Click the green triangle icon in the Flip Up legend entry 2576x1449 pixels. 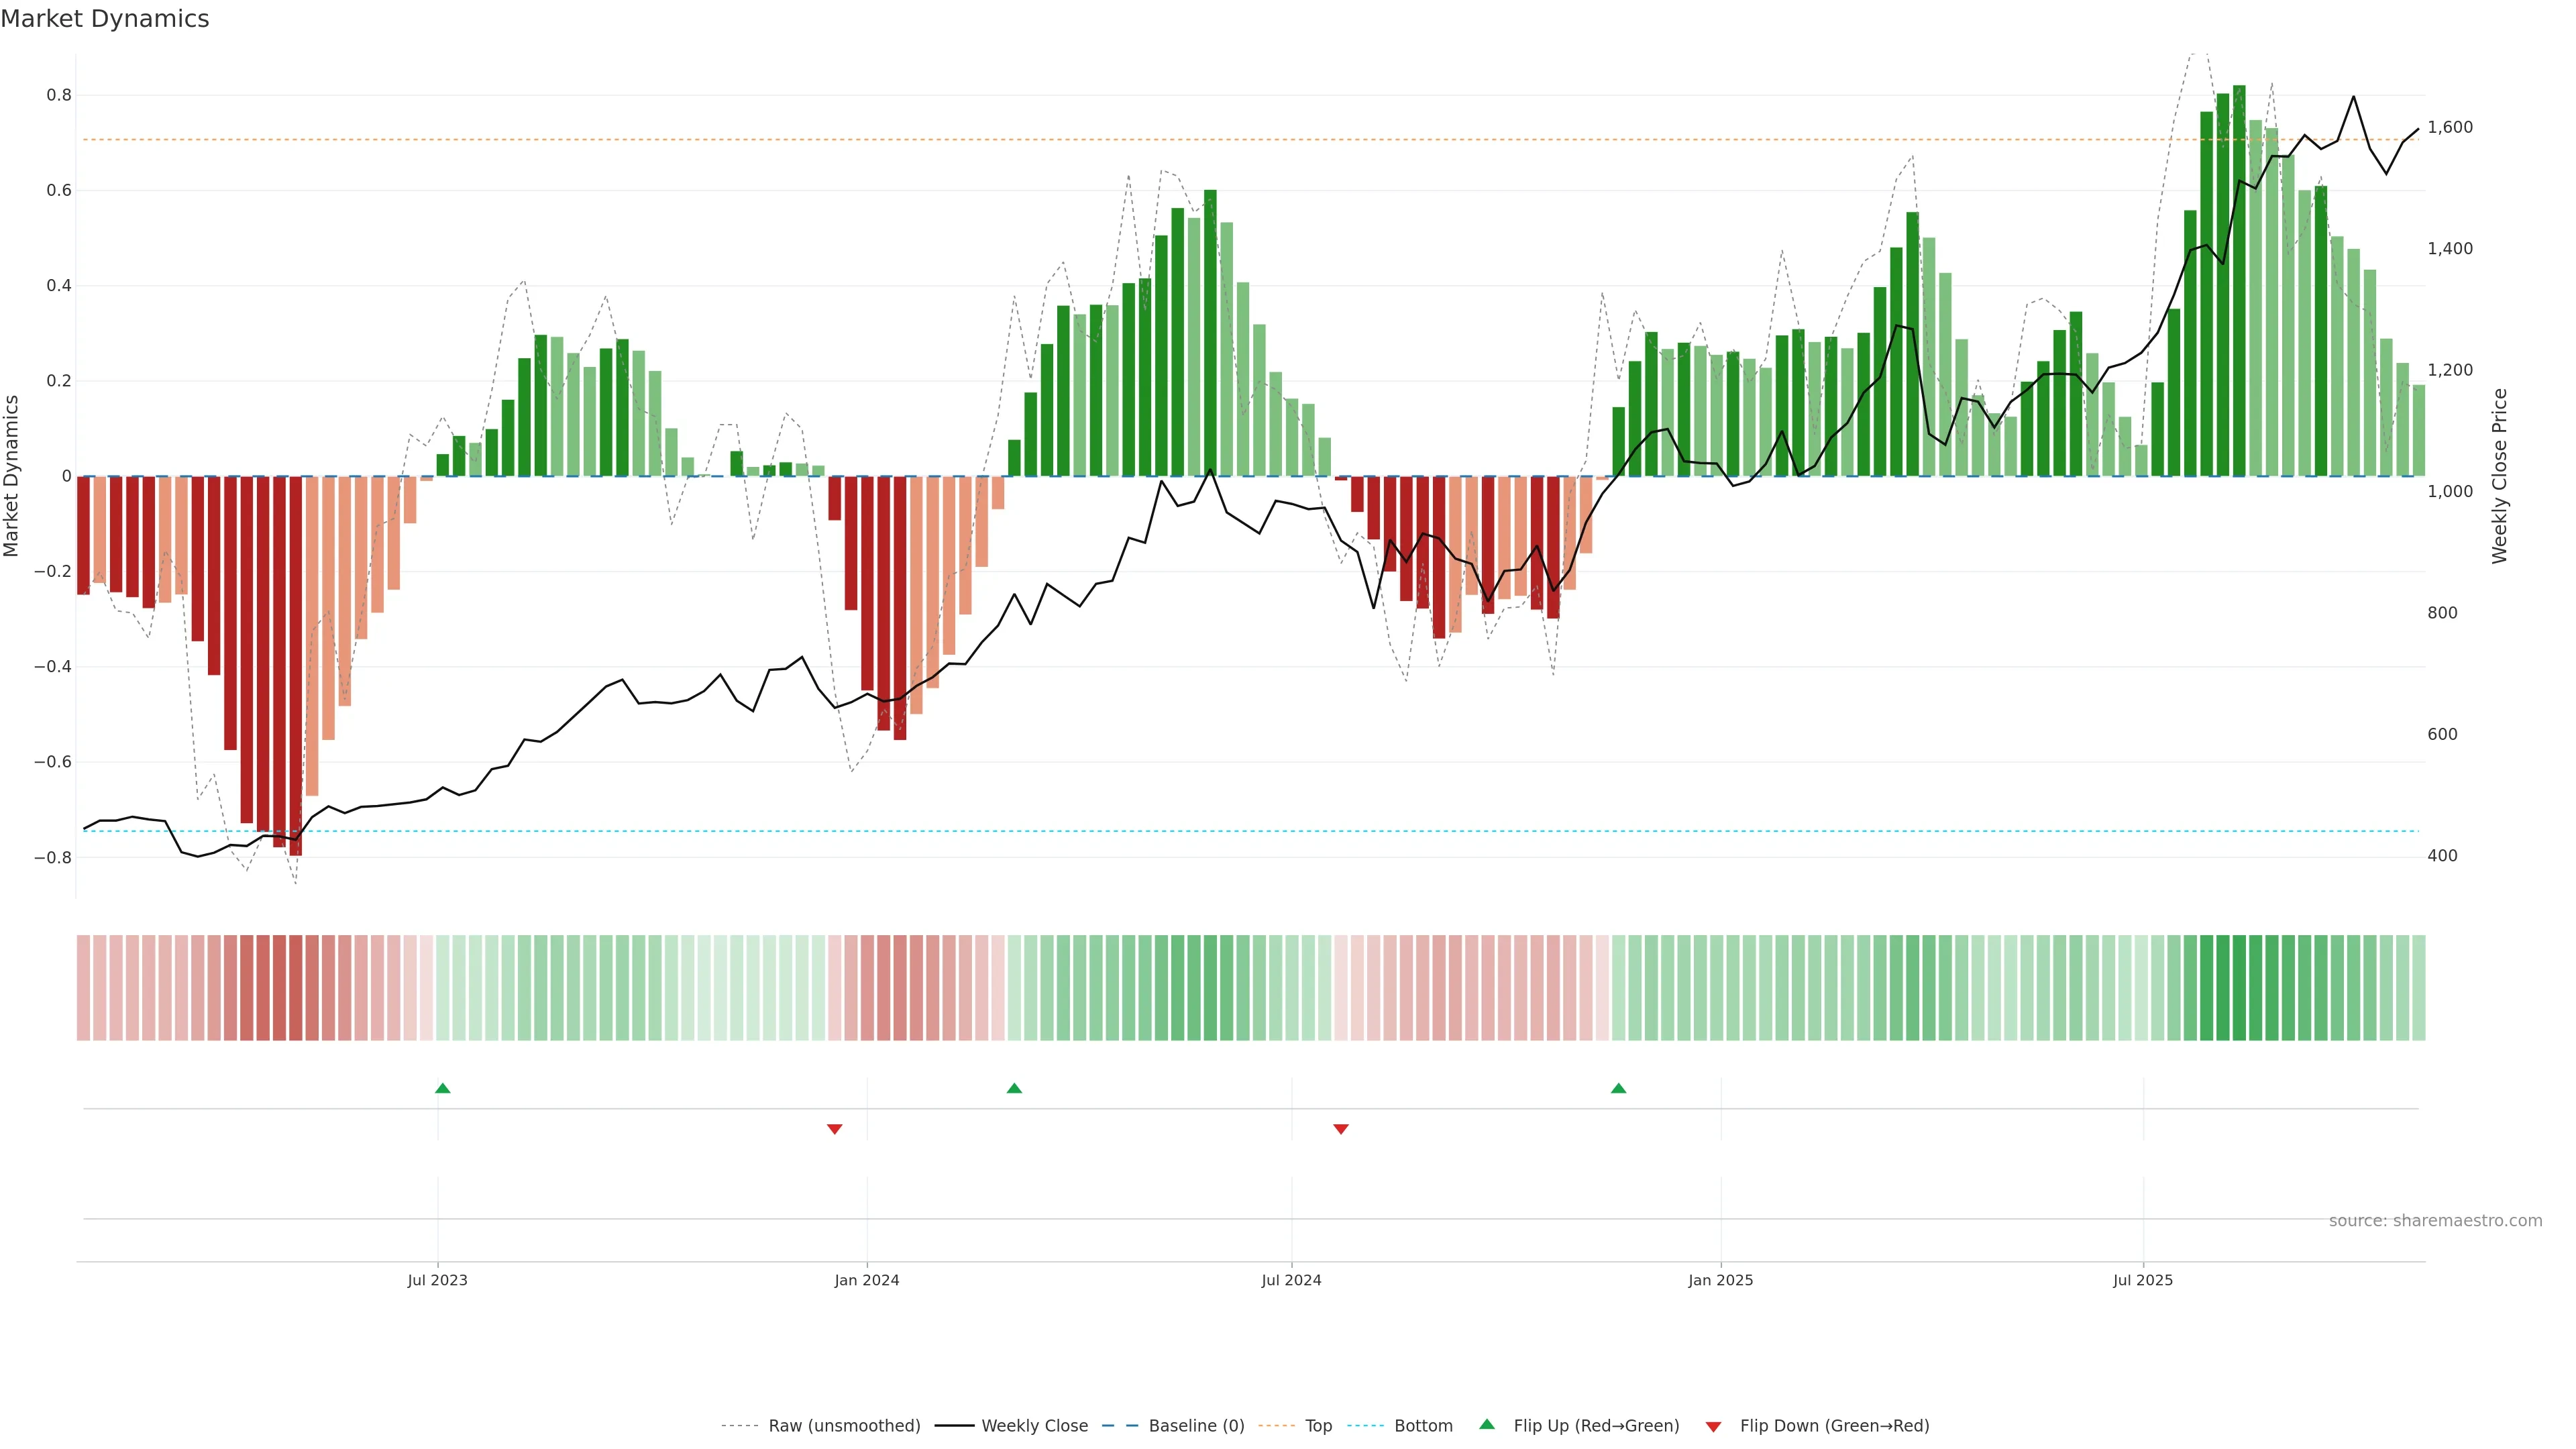[1487, 1424]
